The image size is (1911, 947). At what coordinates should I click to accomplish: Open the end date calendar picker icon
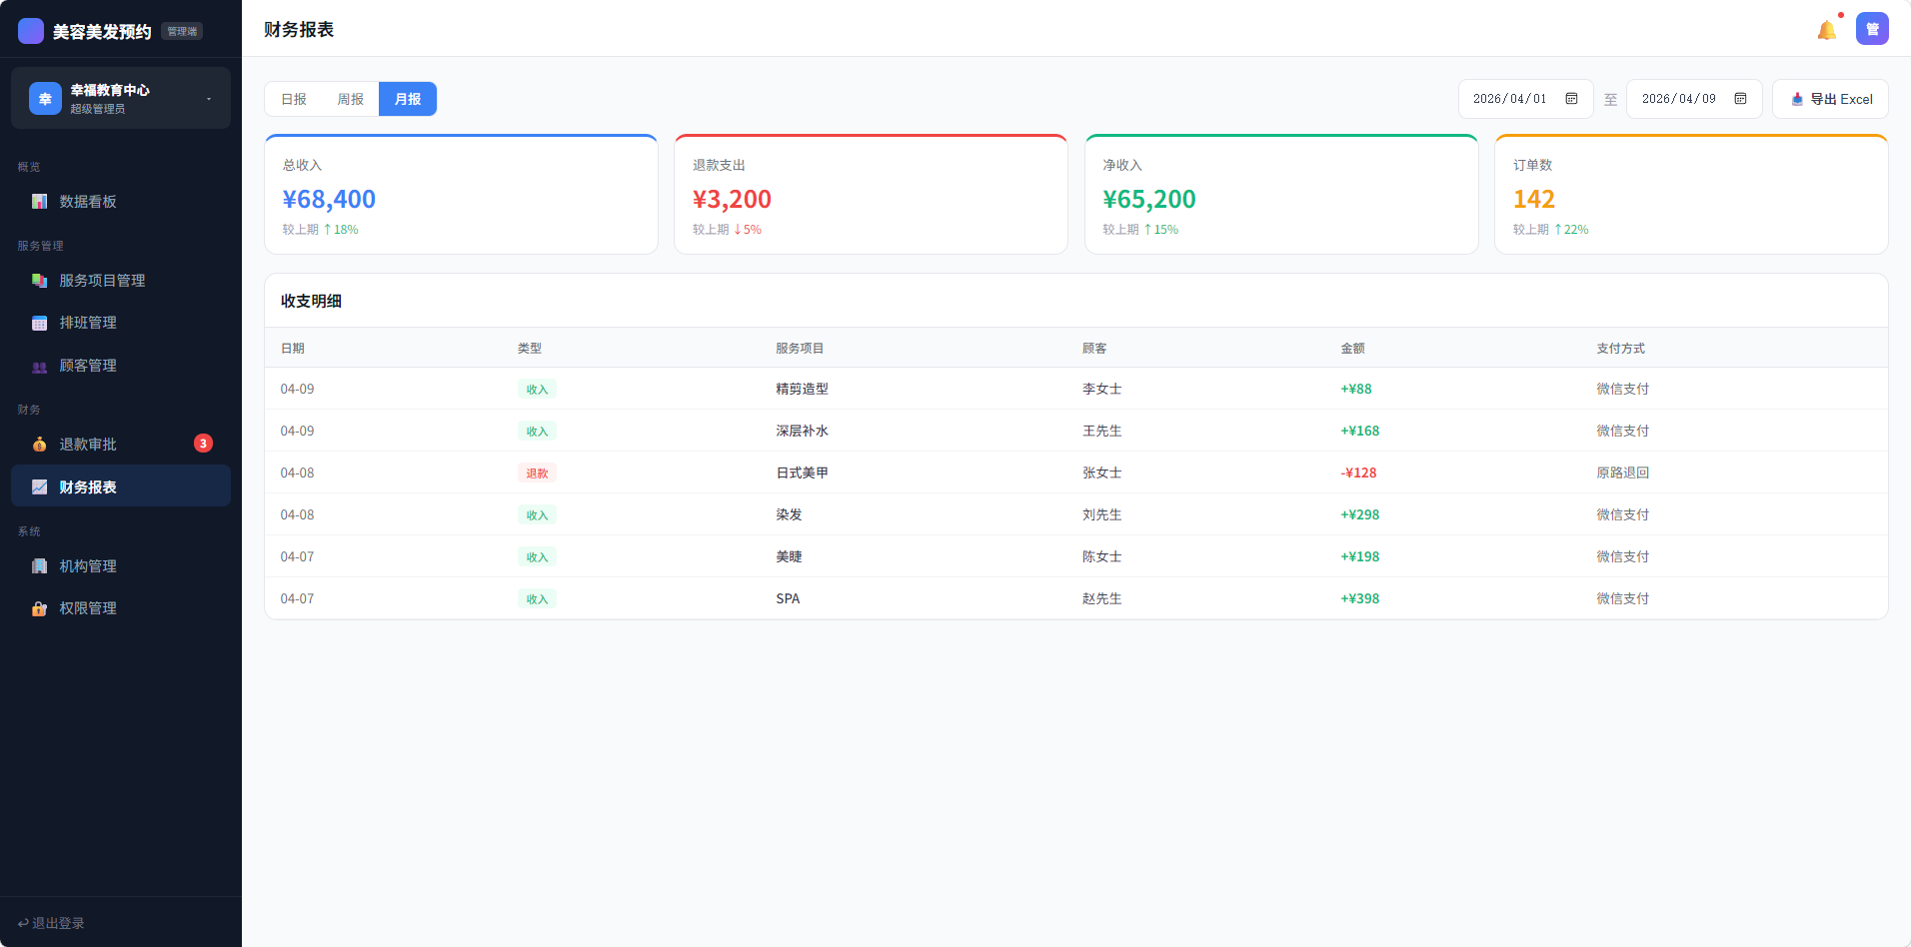pos(1740,99)
